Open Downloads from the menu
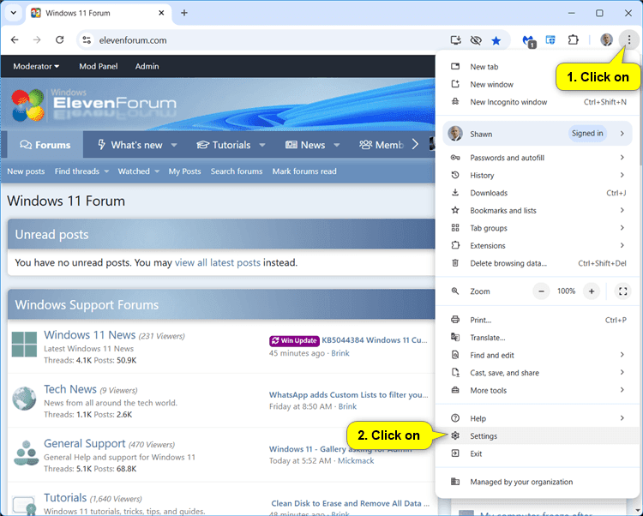 538,193
